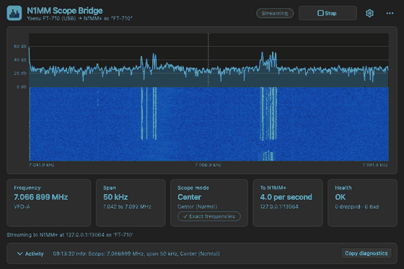This screenshot has width=404, height=269.
Task: Stop streaming with the Stop button
Action: [328, 13]
